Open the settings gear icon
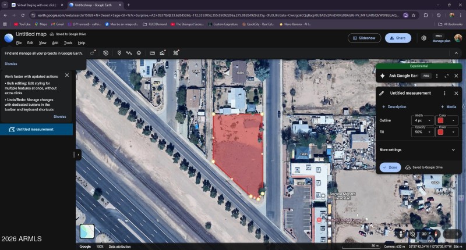Screen dimensions: 466x250 click(423, 38)
